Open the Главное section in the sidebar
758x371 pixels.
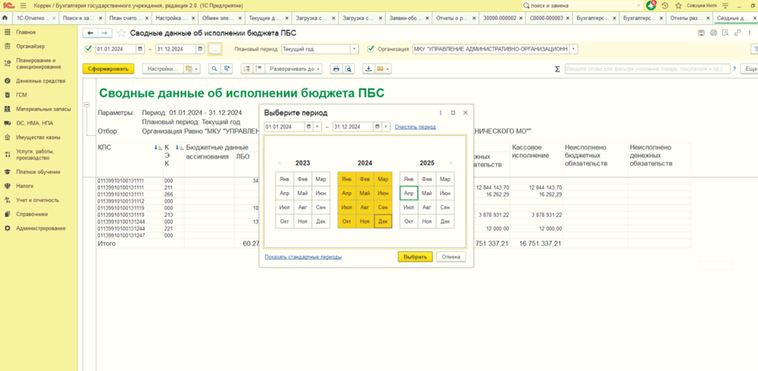(25, 33)
